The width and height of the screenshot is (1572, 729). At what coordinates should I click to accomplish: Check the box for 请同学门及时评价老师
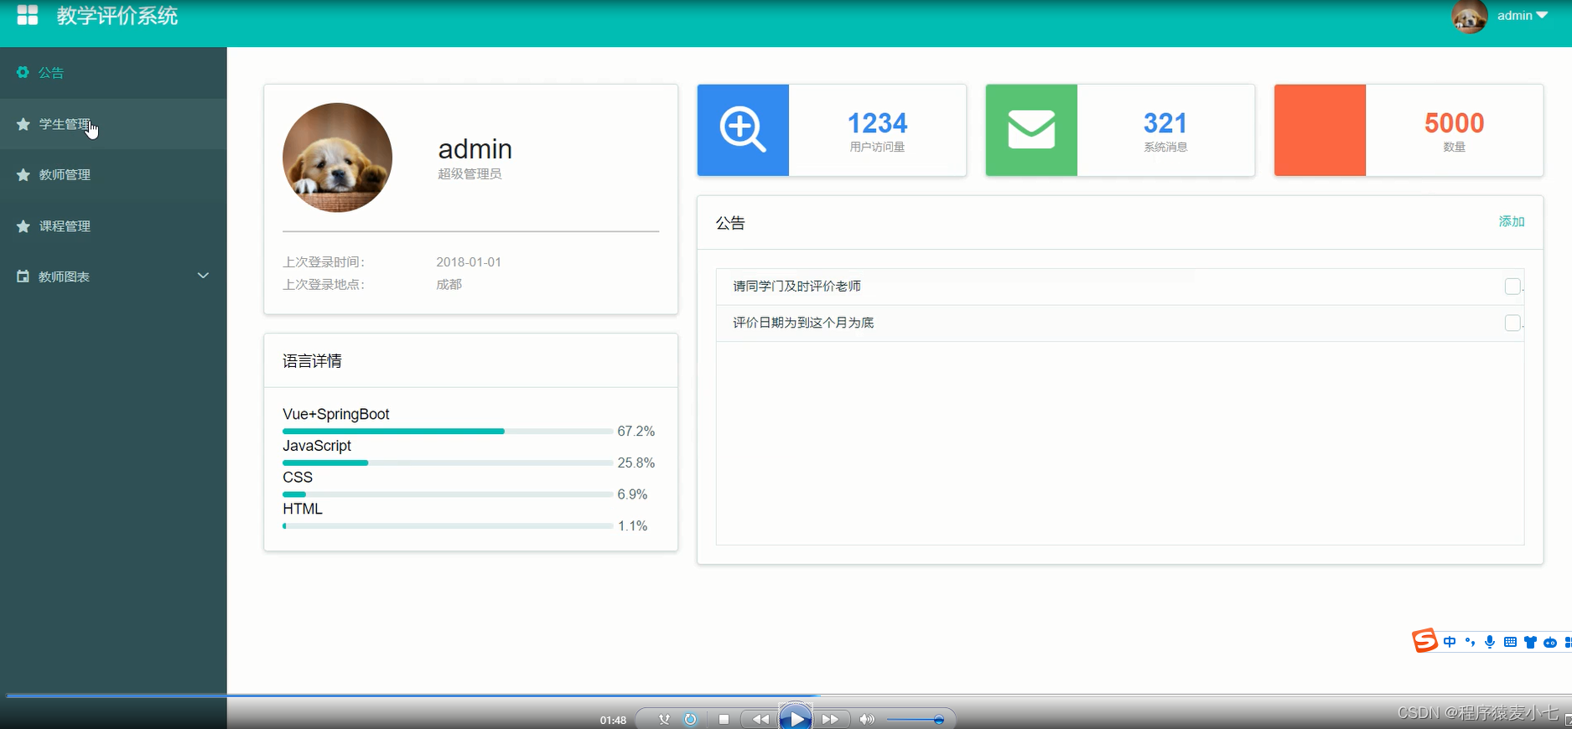pyautogui.click(x=1512, y=287)
